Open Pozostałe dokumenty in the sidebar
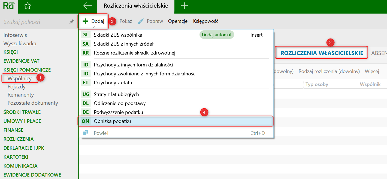The height and width of the screenshot is (179, 387). [x=33, y=103]
